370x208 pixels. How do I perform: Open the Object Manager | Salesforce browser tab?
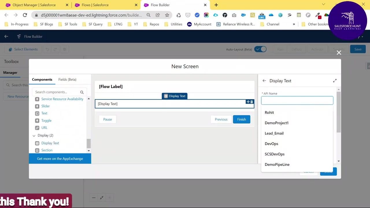tap(36, 5)
